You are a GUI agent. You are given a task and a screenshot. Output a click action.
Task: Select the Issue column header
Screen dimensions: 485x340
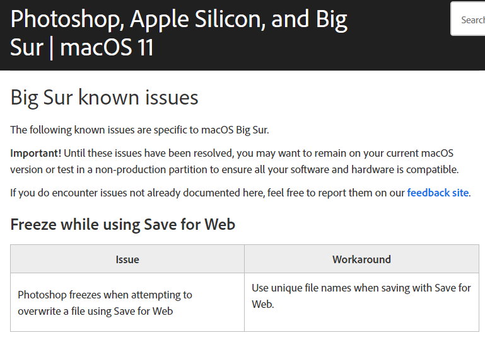click(x=127, y=259)
